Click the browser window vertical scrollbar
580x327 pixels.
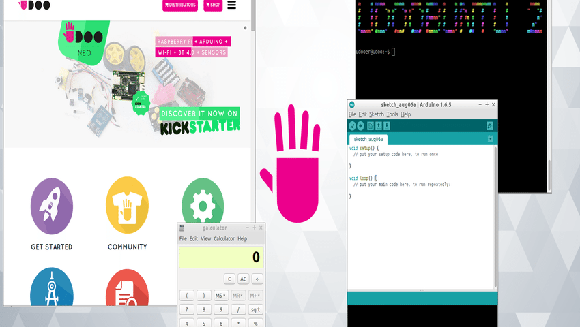[253, 15]
